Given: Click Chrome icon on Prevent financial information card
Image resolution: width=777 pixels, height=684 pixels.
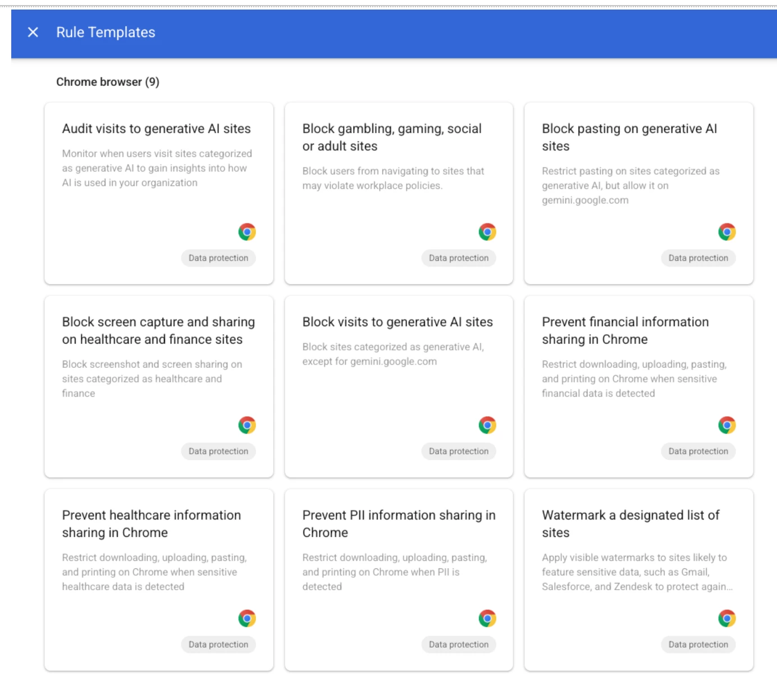Looking at the screenshot, I should tap(727, 425).
